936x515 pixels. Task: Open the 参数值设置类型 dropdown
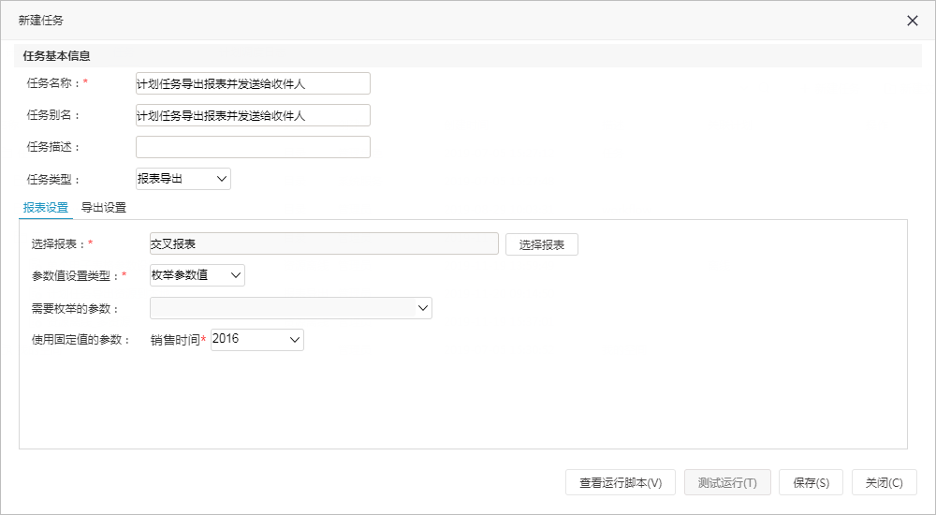[197, 275]
